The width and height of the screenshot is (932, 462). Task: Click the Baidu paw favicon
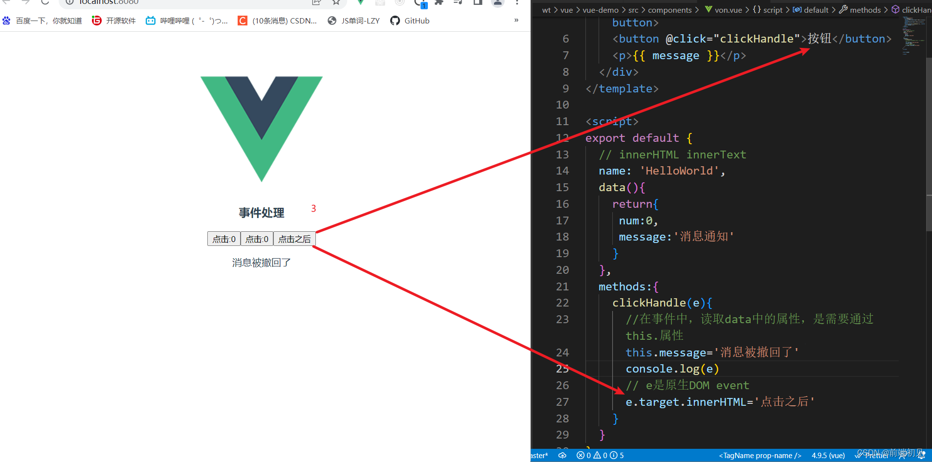(6, 21)
